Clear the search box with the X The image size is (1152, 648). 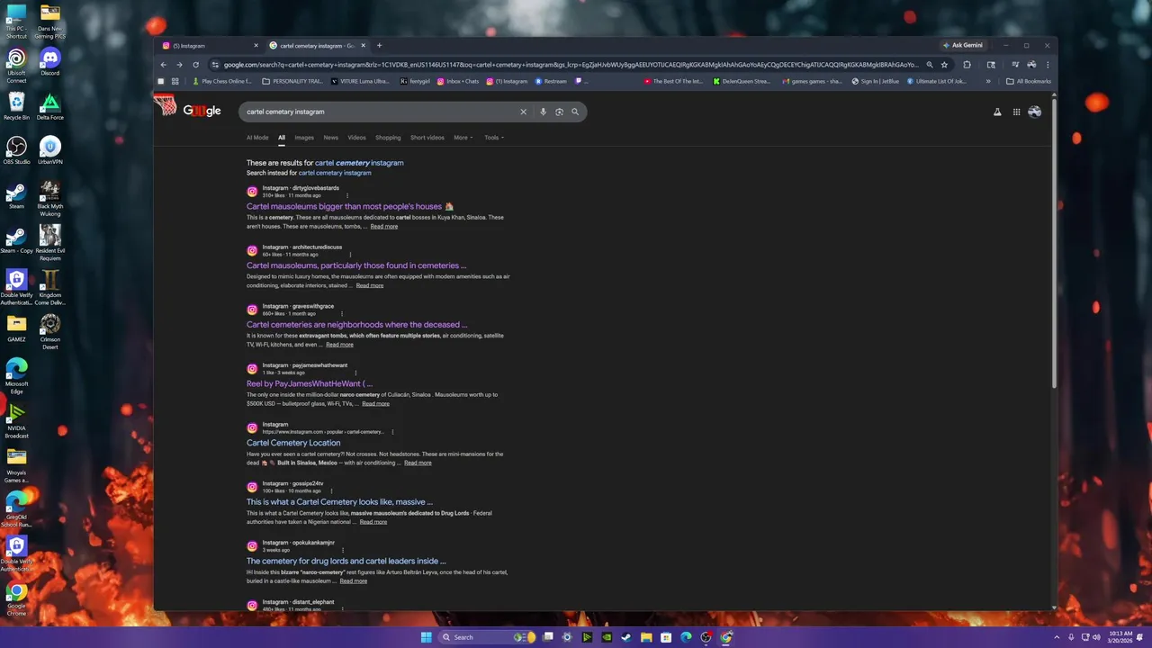[x=523, y=112]
